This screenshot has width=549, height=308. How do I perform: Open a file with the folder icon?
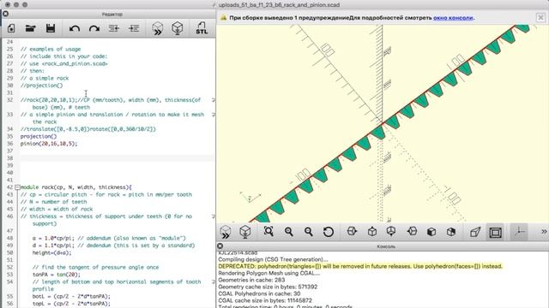(31, 28)
